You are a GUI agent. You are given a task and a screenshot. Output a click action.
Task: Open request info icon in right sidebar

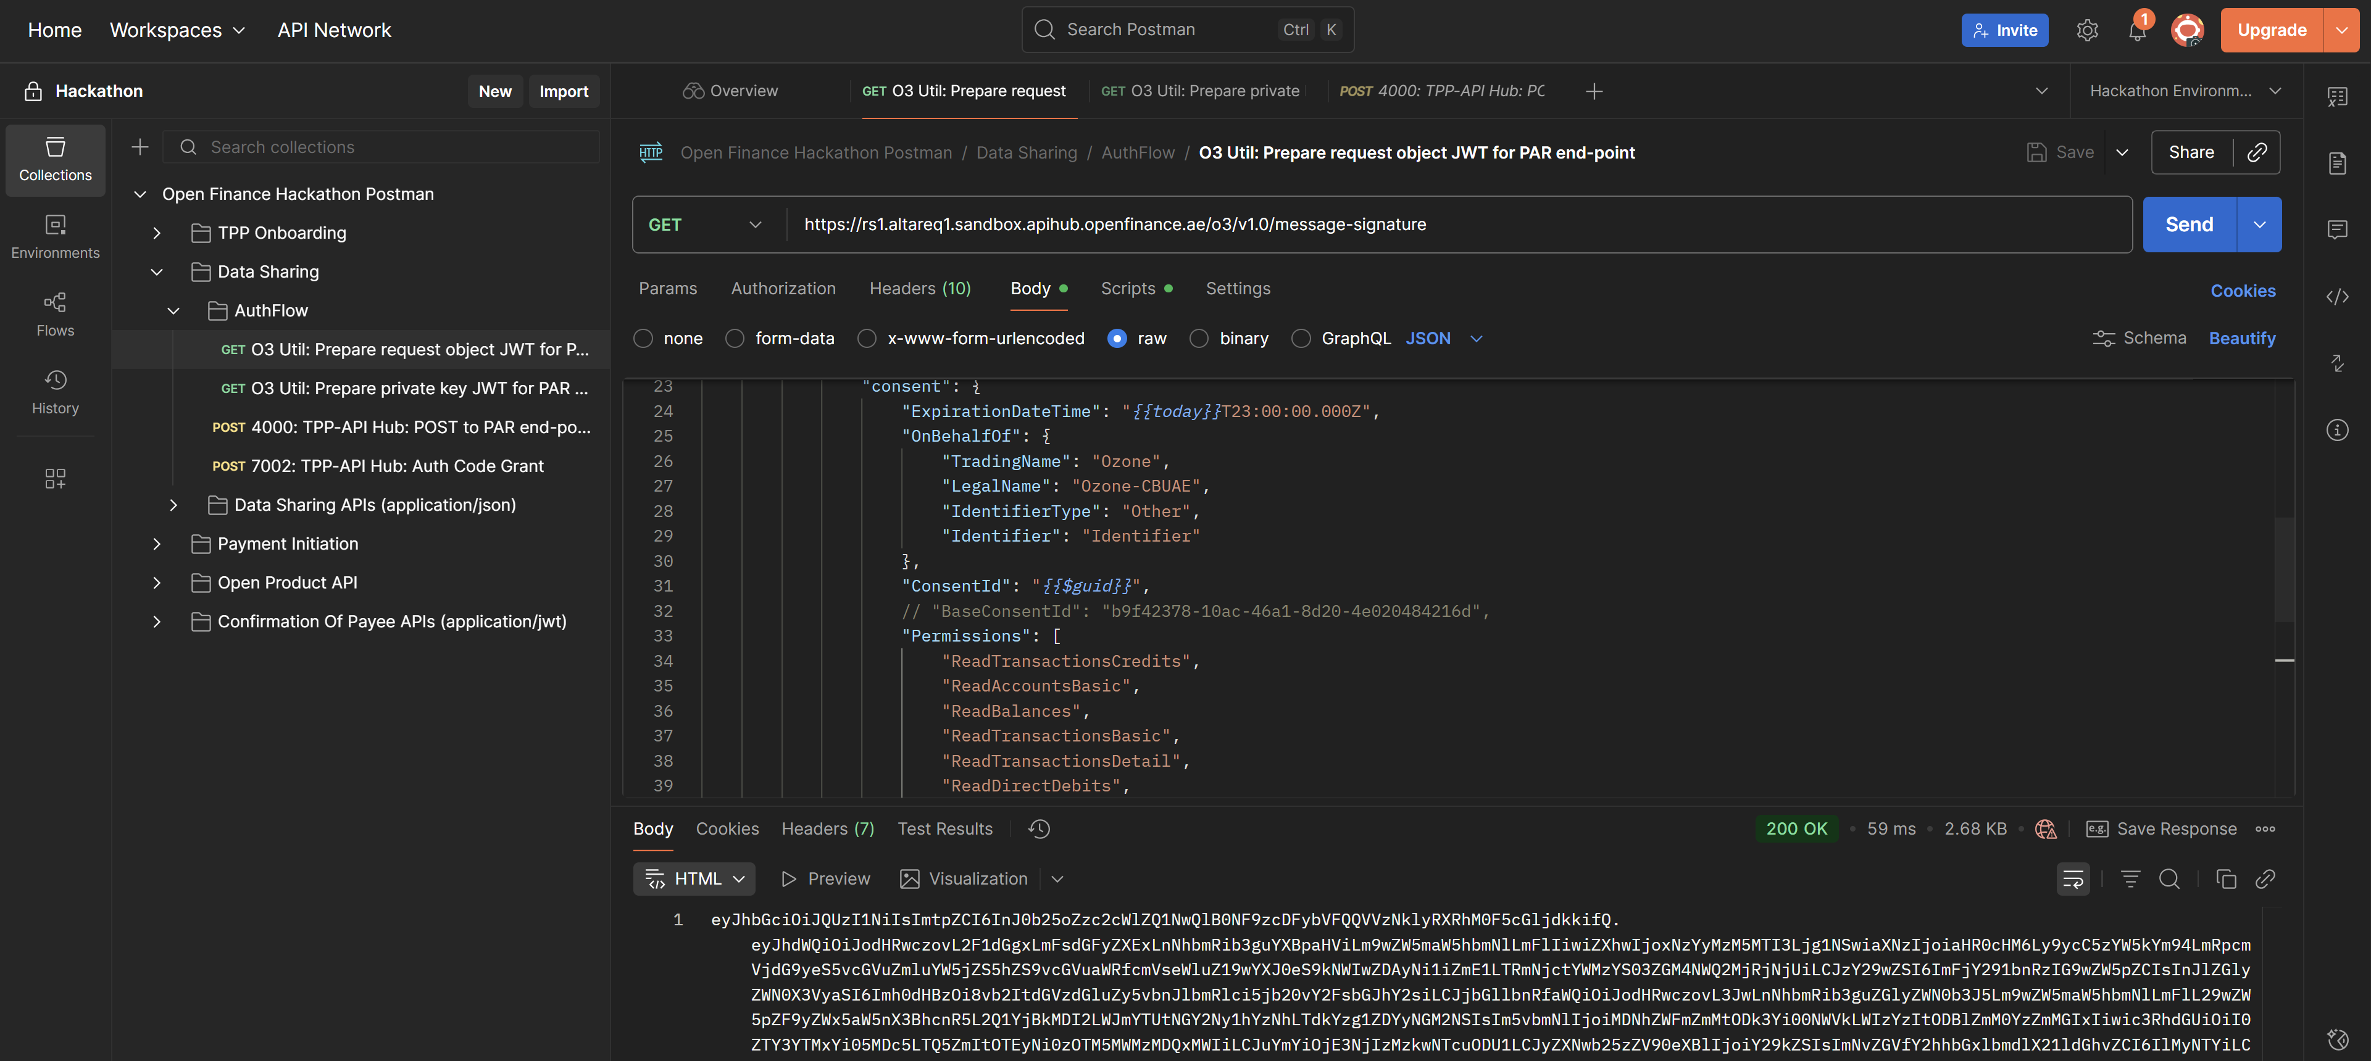click(x=2337, y=429)
